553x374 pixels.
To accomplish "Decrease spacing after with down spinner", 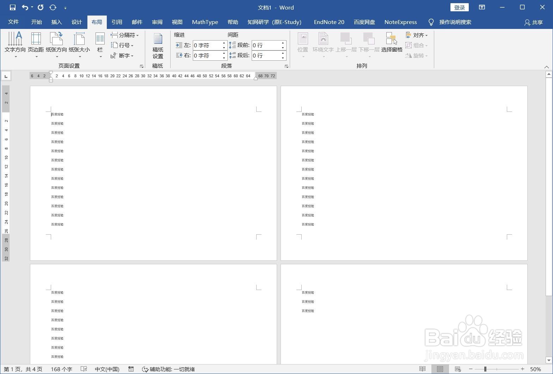I will tap(283, 58).
